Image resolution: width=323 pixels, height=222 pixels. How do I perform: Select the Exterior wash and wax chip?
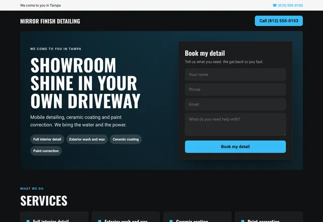(87, 139)
